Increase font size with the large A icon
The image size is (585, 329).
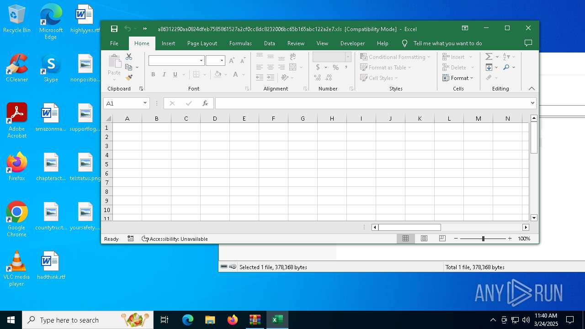(232, 61)
